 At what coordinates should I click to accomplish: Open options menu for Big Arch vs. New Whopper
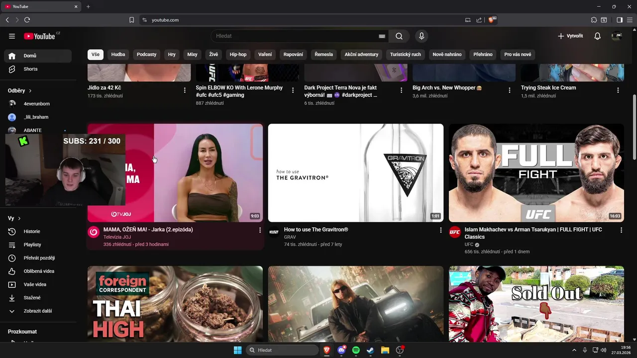click(x=510, y=90)
